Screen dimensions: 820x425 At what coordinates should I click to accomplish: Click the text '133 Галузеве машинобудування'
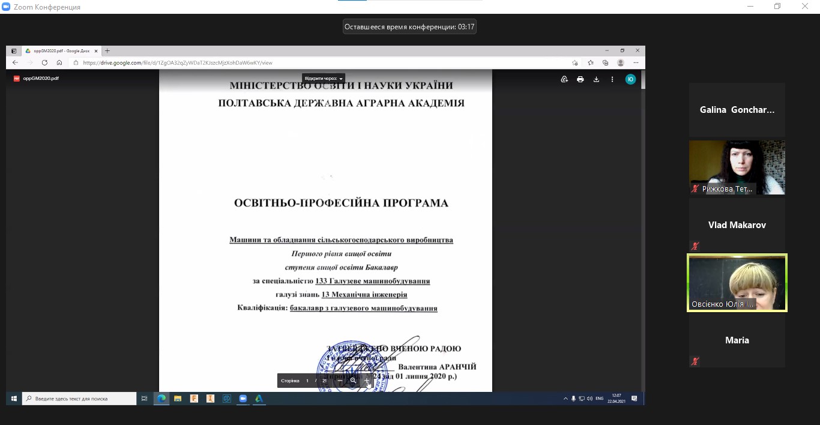click(x=373, y=281)
